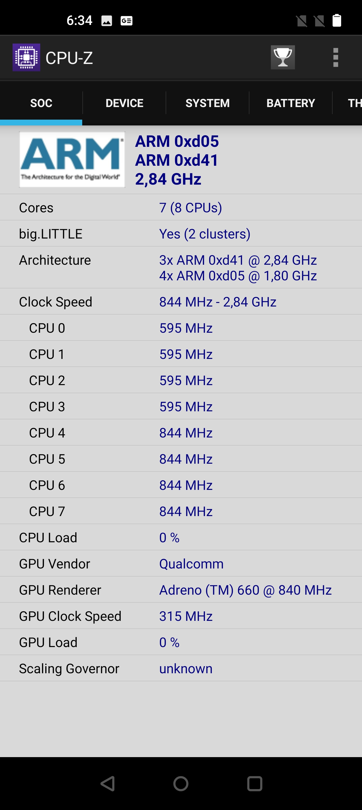The image size is (362, 810).
Task: Select the CPU 4 frequency row
Action: click(x=181, y=433)
